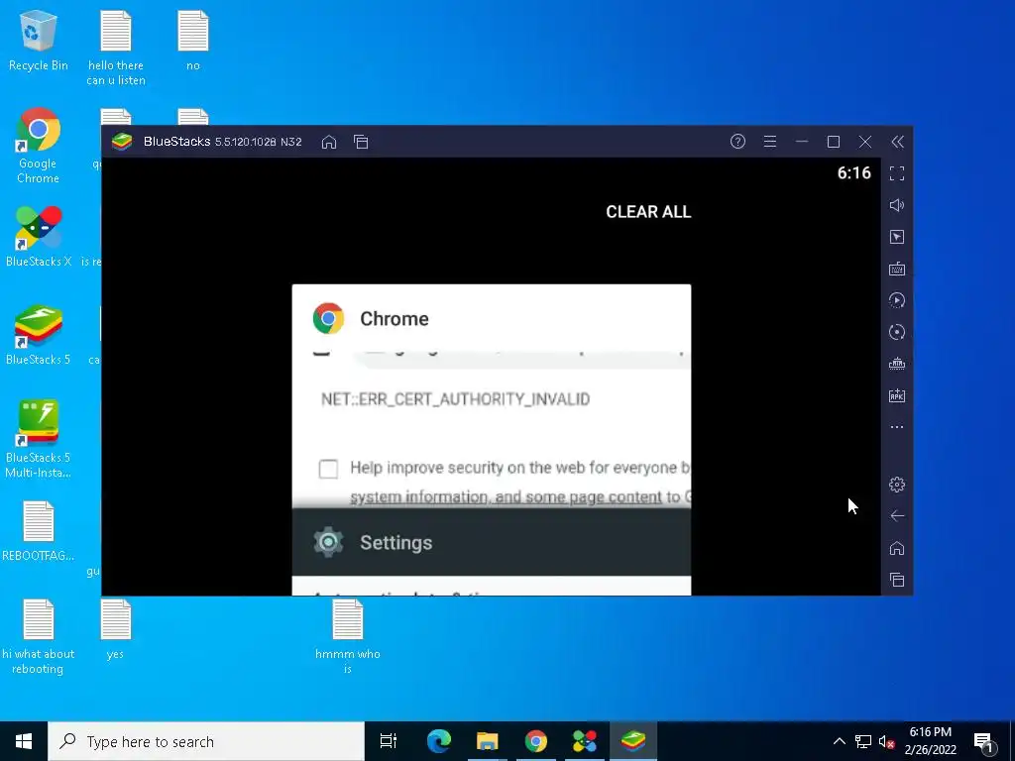The height and width of the screenshot is (761, 1015).
Task: Install APK from sidebar
Action: pos(896,395)
